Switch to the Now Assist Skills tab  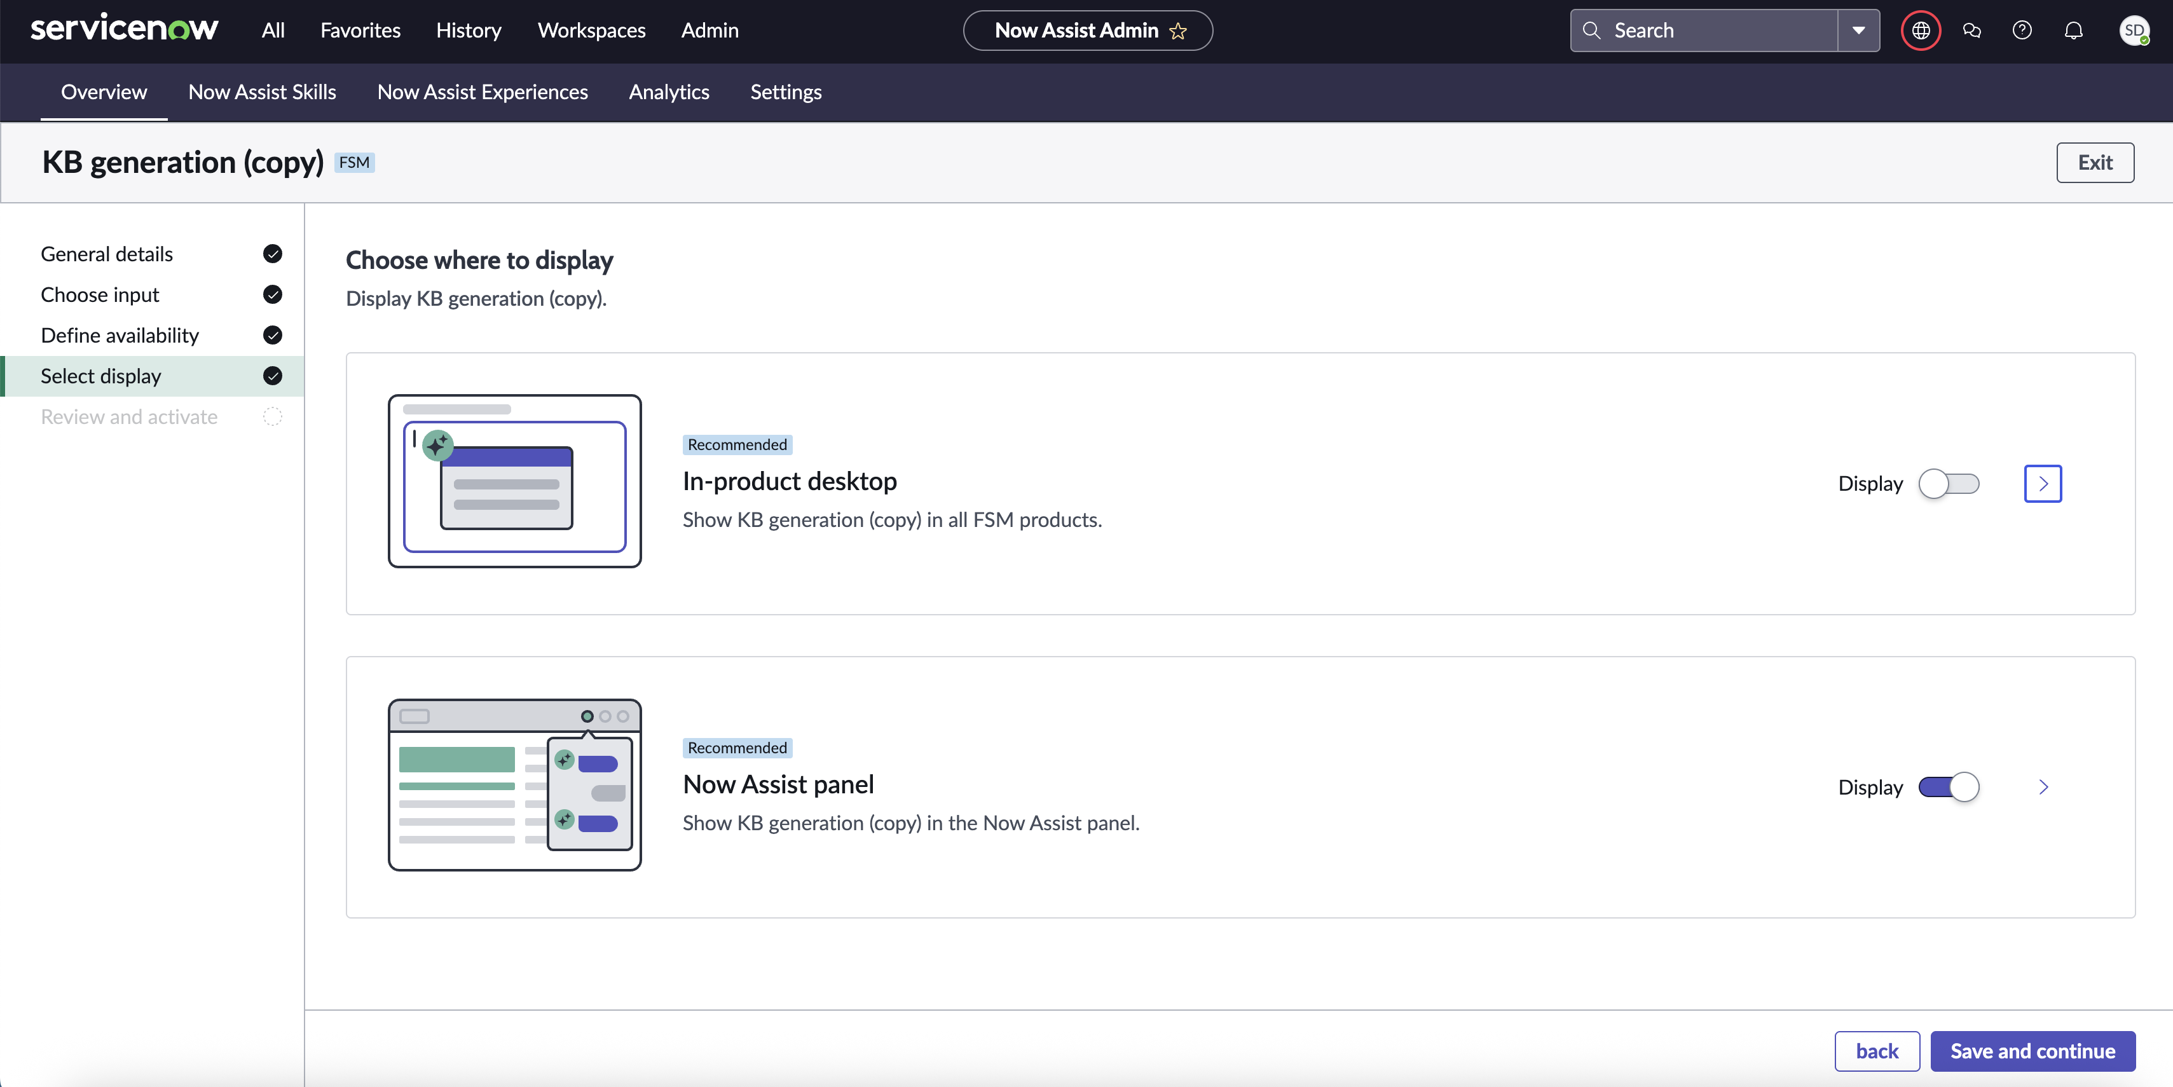[x=261, y=92]
